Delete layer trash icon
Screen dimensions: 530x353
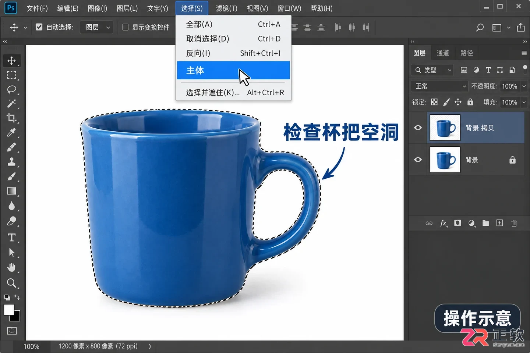[514, 223]
